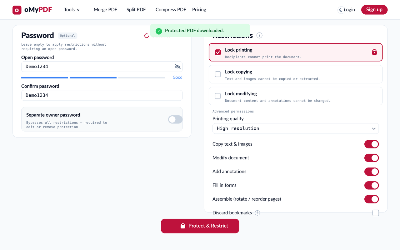The width and height of the screenshot is (400, 250).
Task: Click the lock icon in Lock printing row
Action: coord(374,52)
